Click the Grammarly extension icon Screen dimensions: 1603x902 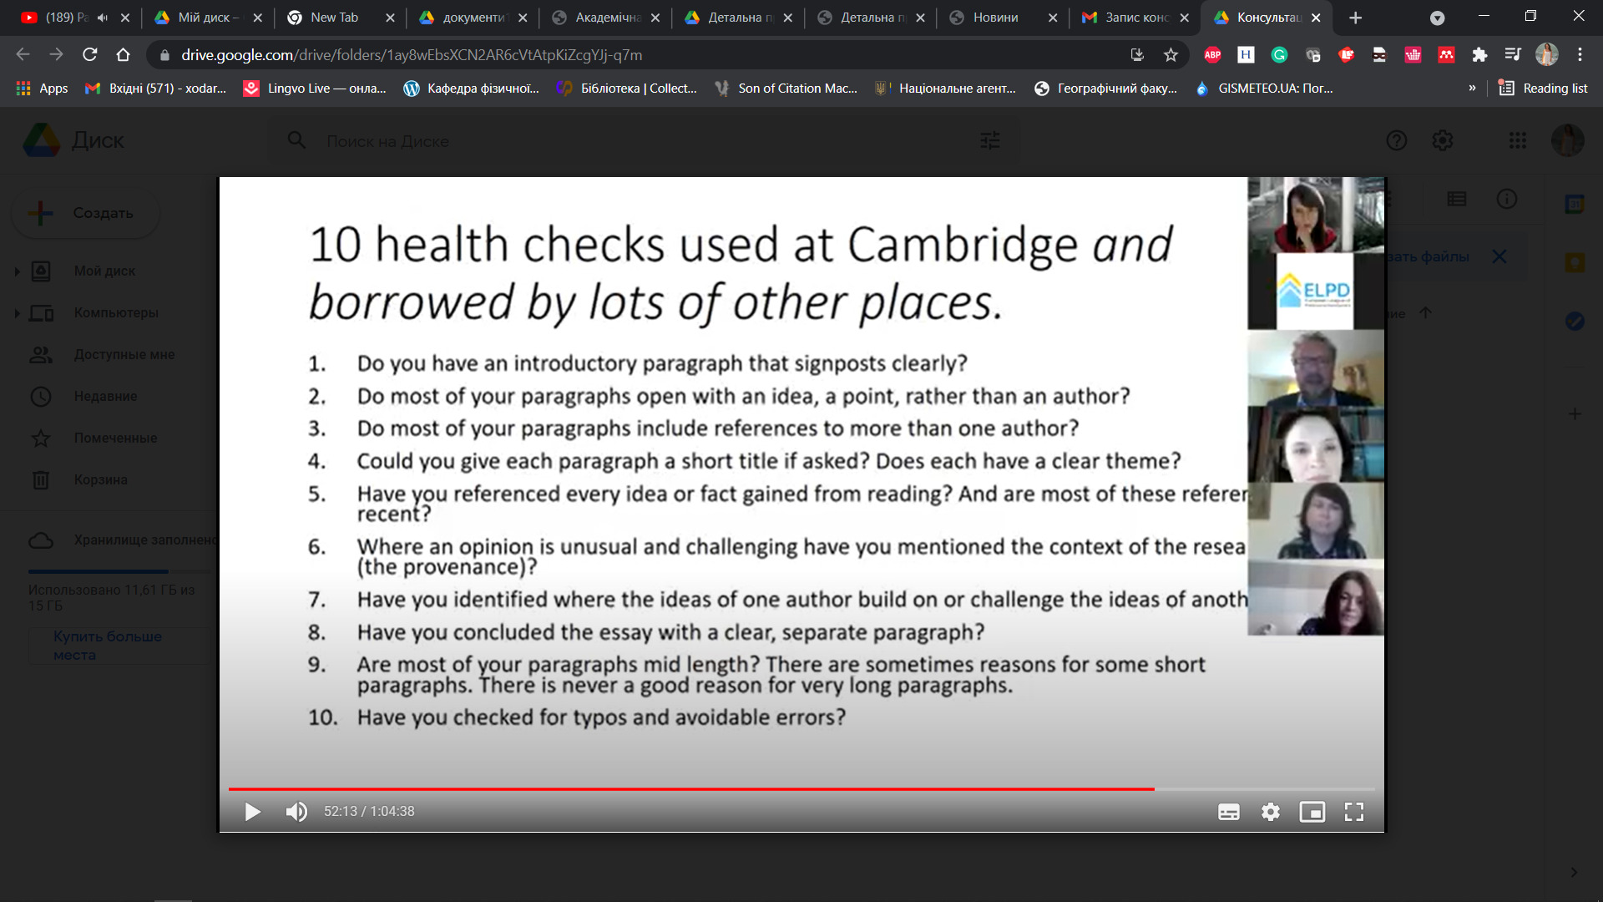(1279, 55)
